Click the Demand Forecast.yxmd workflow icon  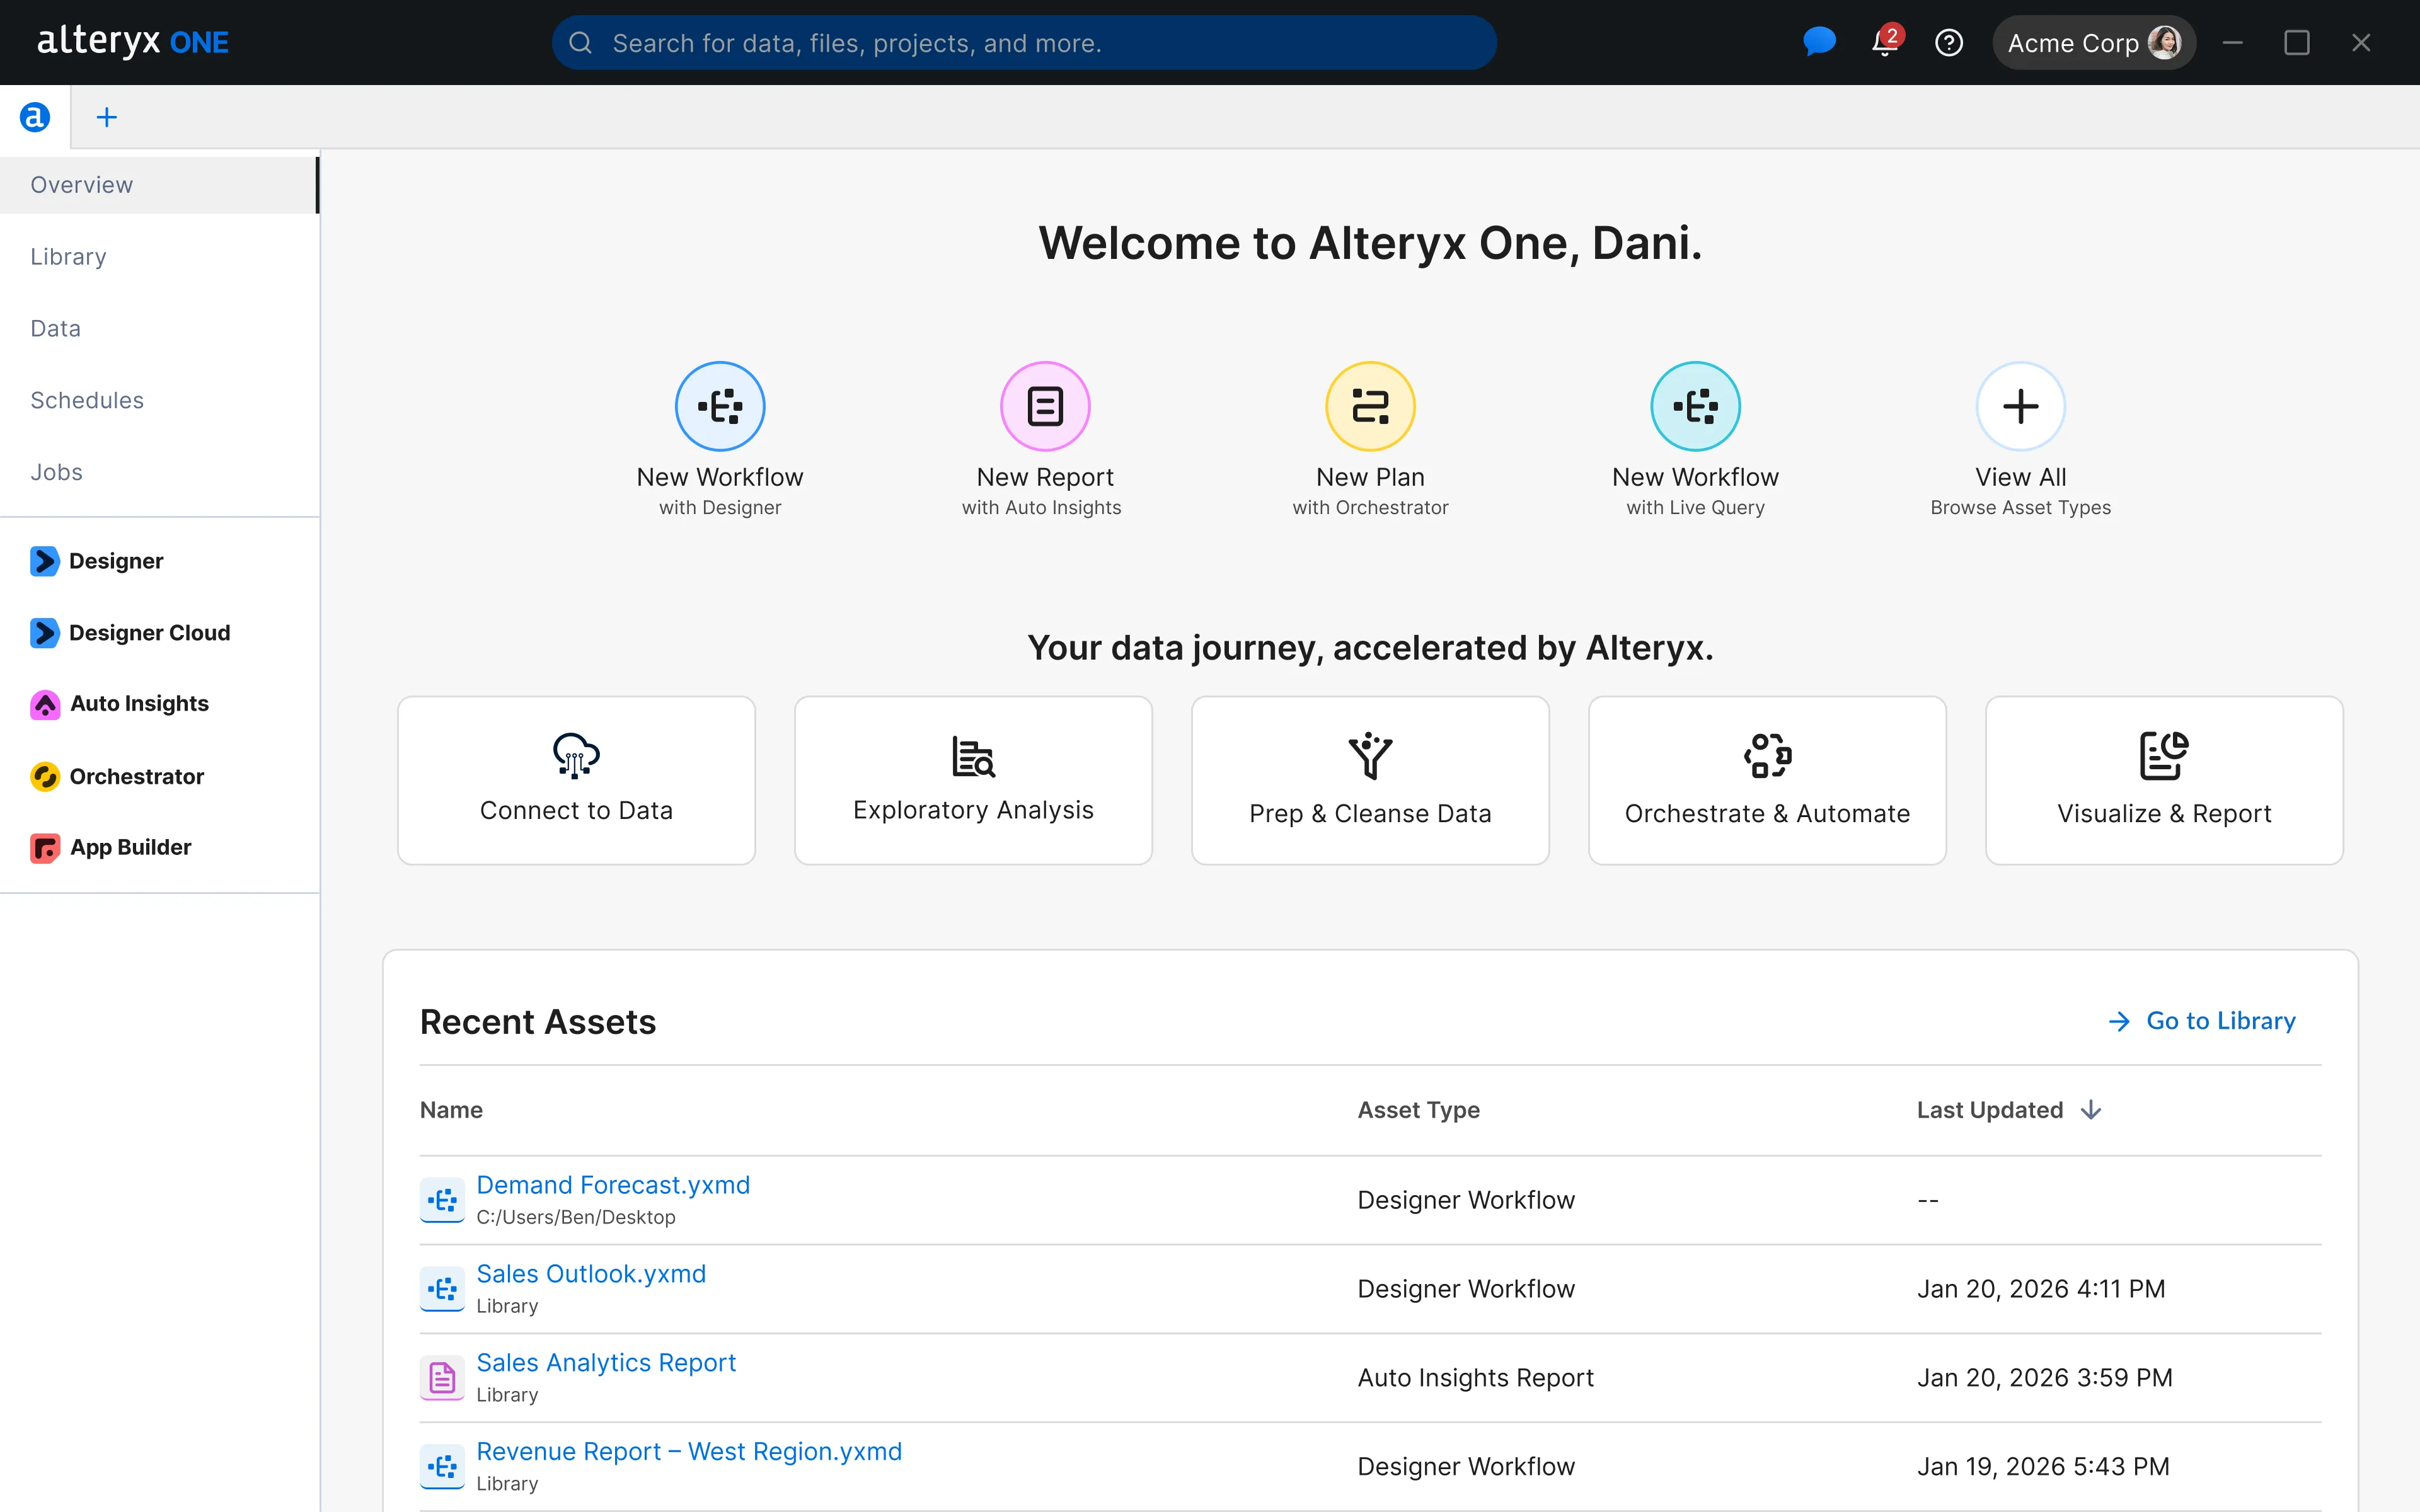tap(442, 1200)
